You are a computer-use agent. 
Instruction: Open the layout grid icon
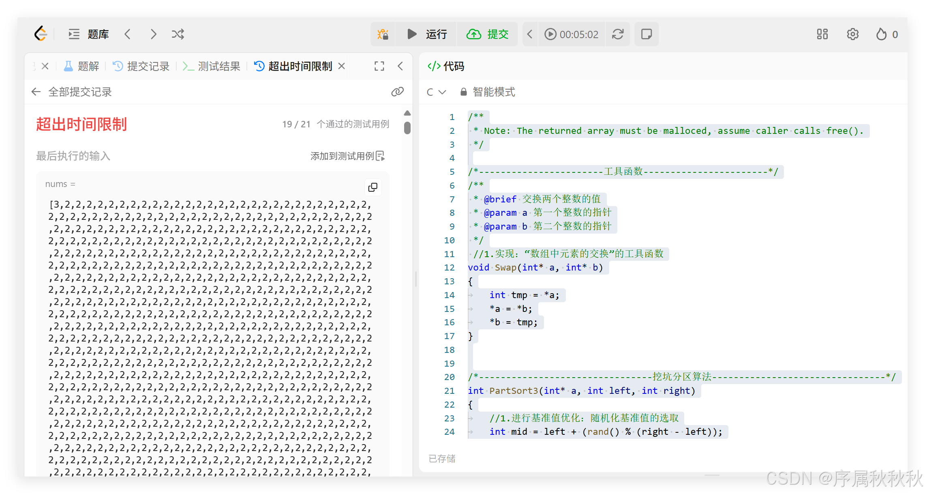click(x=822, y=34)
